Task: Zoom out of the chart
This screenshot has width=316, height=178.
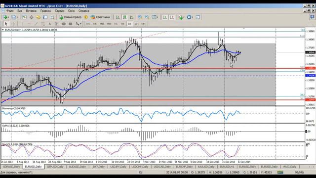Action: tap(147, 17)
